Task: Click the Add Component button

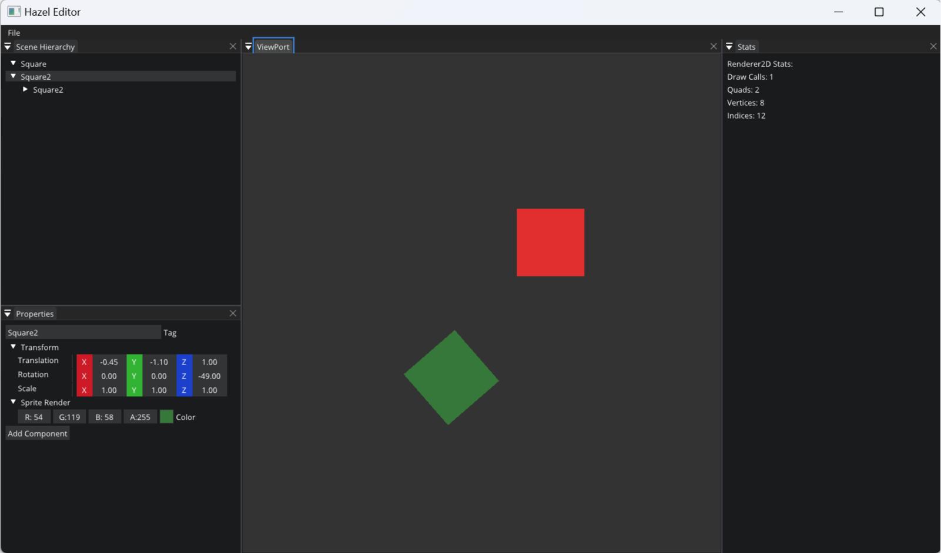Action: [38, 434]
